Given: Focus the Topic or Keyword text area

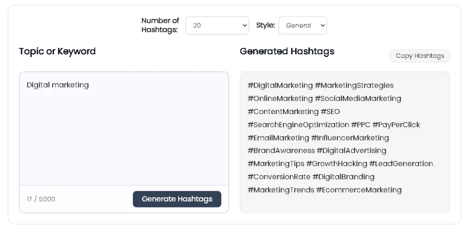Looking at the screenshot, I should point(124,132).
